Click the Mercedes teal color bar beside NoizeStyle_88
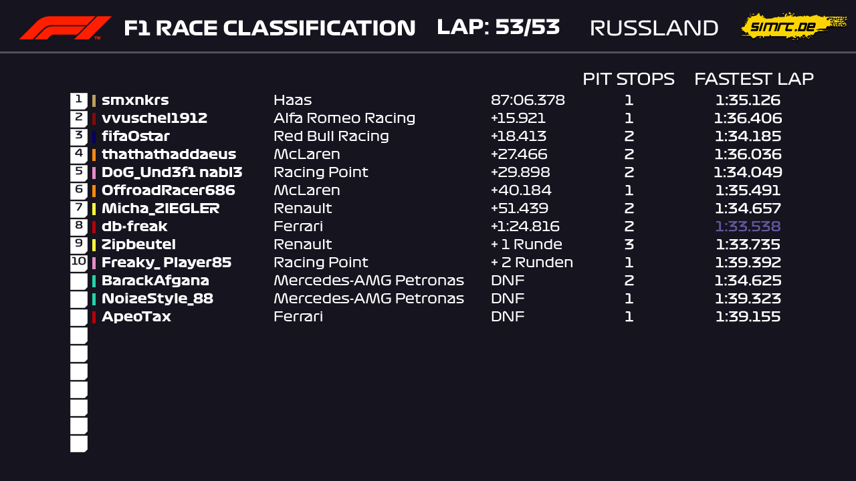856x481 pixels. (94, 299)
